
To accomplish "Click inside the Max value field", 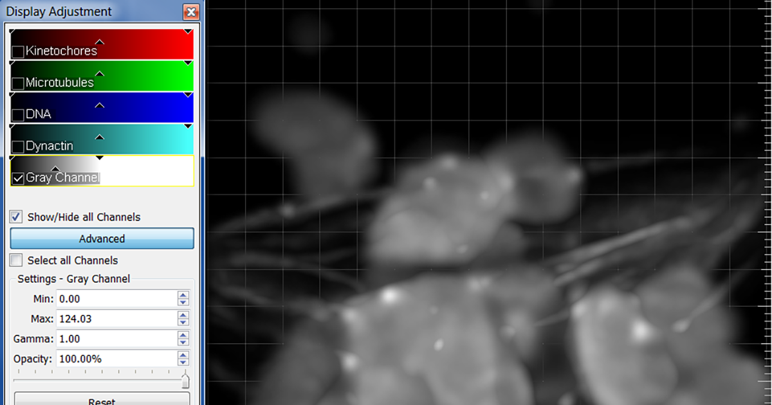I will click(116, 319).
